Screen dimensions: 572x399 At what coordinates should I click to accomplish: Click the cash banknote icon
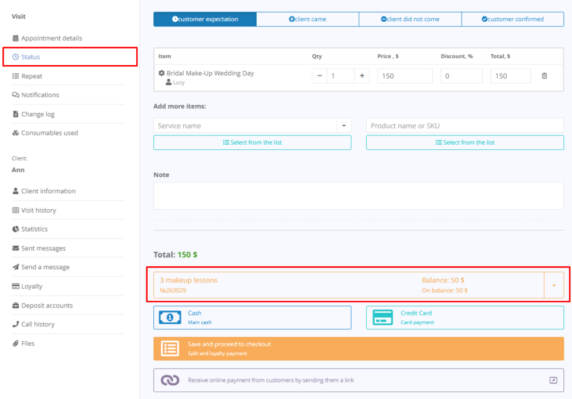(x=170, y=318)
